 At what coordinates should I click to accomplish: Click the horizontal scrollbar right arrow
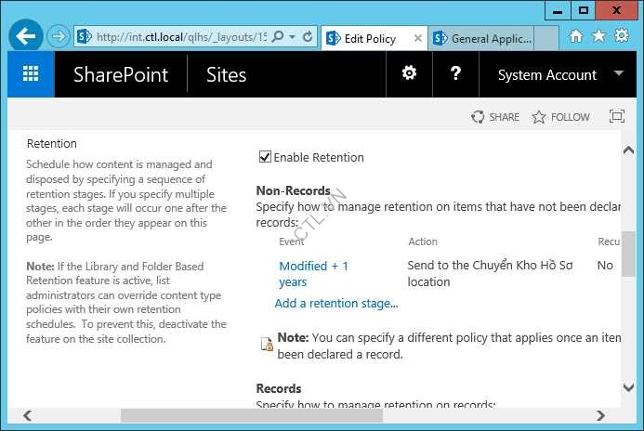click(601, 415)
